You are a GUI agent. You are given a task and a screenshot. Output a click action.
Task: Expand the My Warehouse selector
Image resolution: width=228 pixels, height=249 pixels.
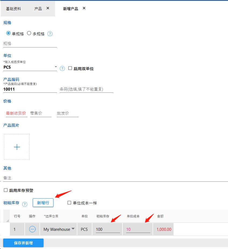73,229
